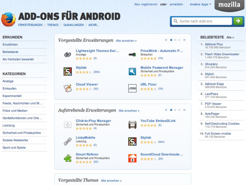This screenshot has height=185, width=246.
Task: Click the Mobile Password Manager key icon
Action: coord(132,72)
